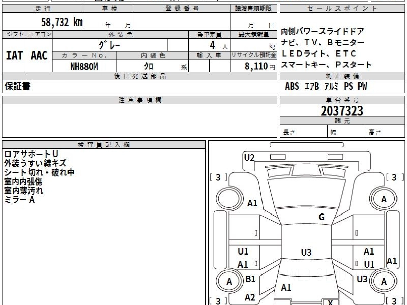The height and width of the screenshot is (305, 407).
Task: Select the note 外装うすい線キズ
Action: pyautogui.click(x=35, y=163)
